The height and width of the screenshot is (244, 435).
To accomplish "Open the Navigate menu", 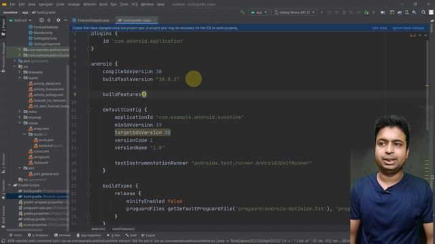I will pos(46,5).
